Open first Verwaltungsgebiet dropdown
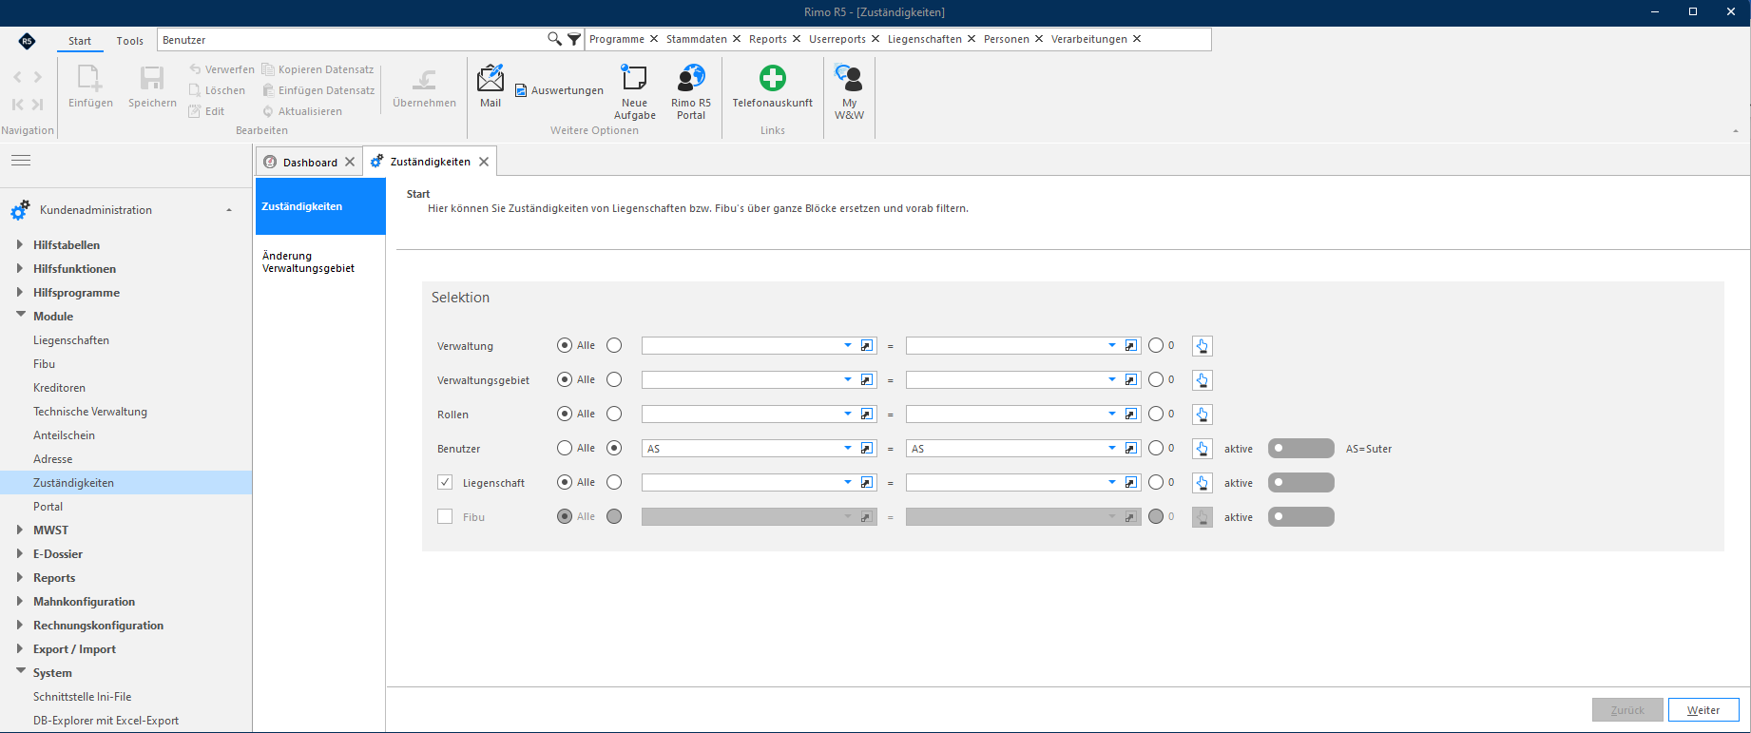This screenshot has width=1751, height=733. 848,380
